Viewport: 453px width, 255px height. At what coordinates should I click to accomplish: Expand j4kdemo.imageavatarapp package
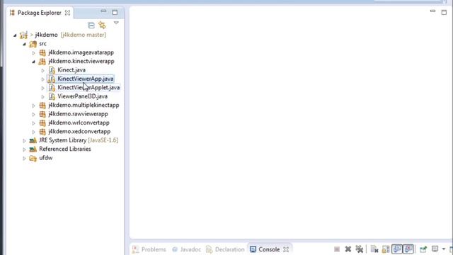[x=33, y=53]
